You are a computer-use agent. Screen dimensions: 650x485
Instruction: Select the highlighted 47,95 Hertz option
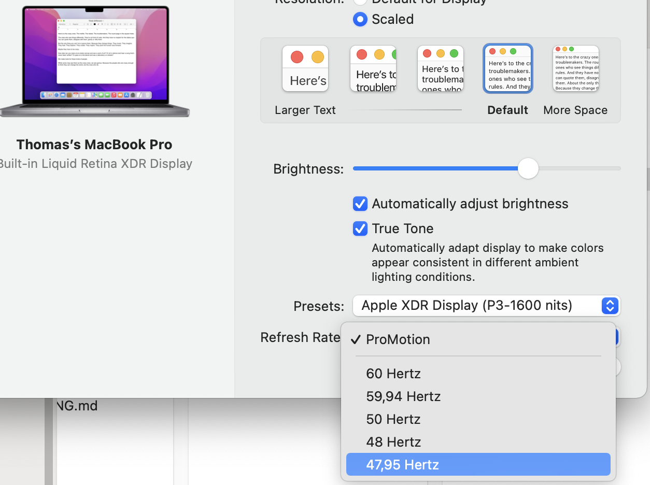coord(403,465)
